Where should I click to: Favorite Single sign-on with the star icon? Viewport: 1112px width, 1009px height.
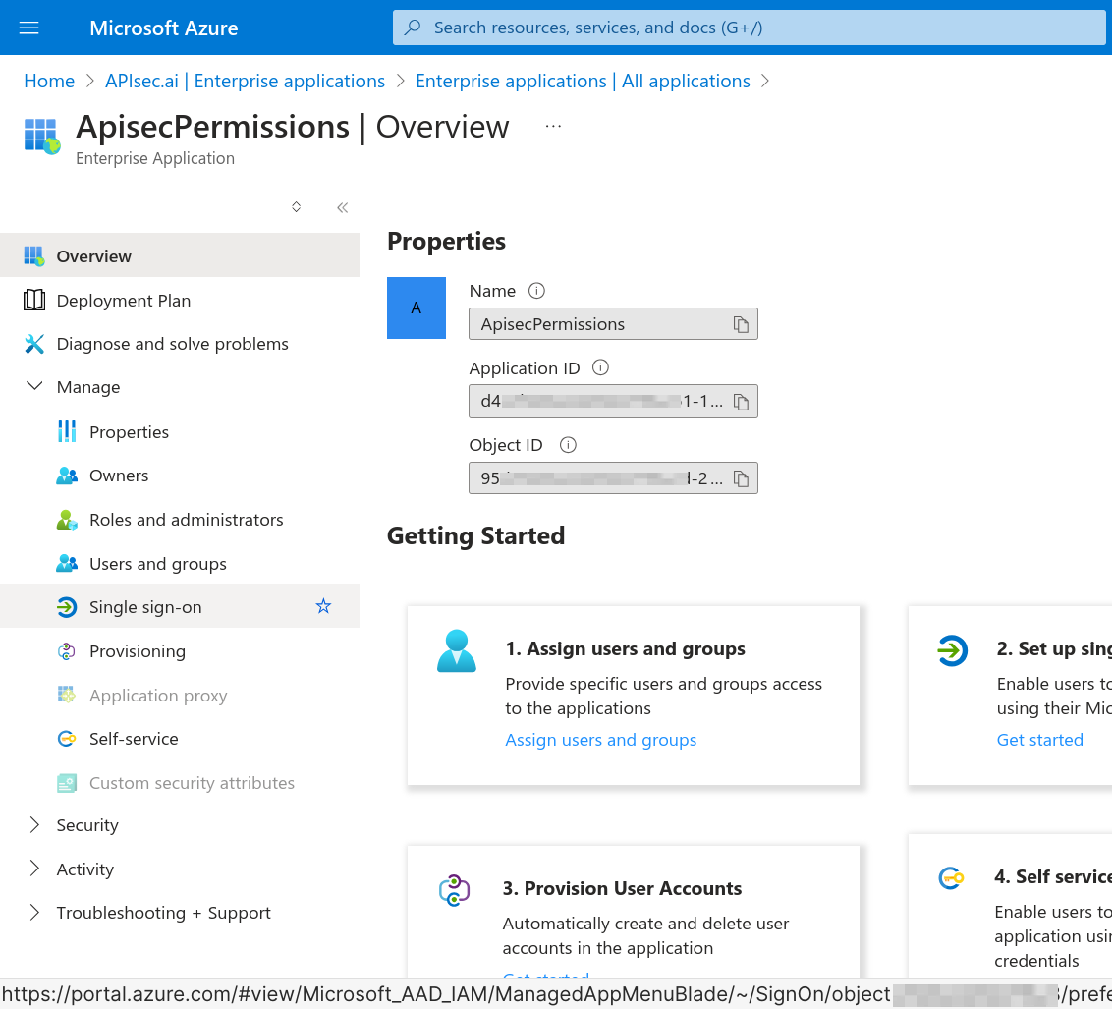point(323,607)
